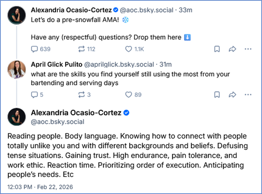
Task: Open AOC's avatar on the AMA post
Action: (x=17, y=14)
